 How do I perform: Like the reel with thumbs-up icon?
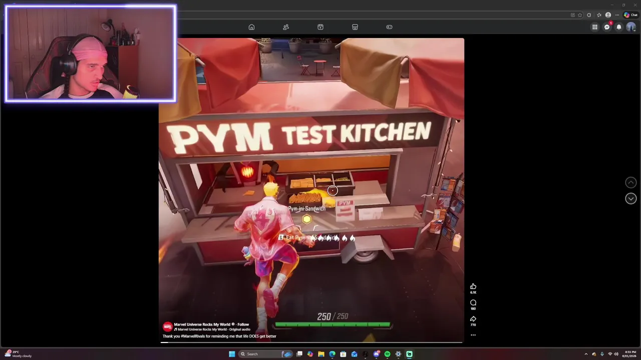[x=473, y=286]
